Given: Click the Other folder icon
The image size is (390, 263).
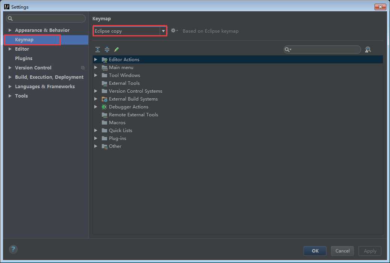Looking at the screenshot, I should [x=104, y=146].
